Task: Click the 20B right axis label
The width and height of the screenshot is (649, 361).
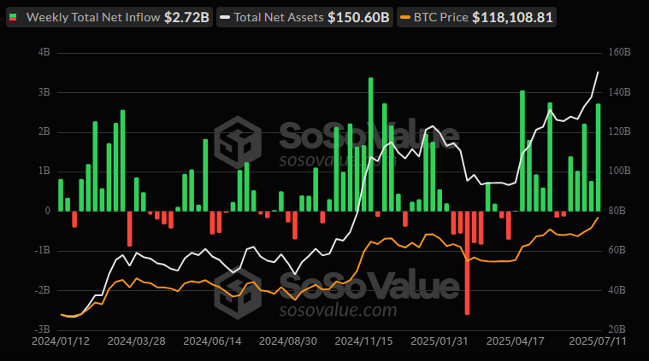Action: tap(617, 329)
